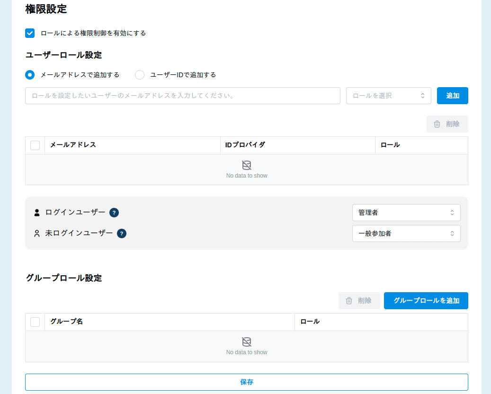Click the trash icon next to グループロール delete
Viewport: 491px width, 394px height.
click(349, 301)
